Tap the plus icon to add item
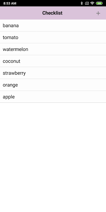 point(98,13)
